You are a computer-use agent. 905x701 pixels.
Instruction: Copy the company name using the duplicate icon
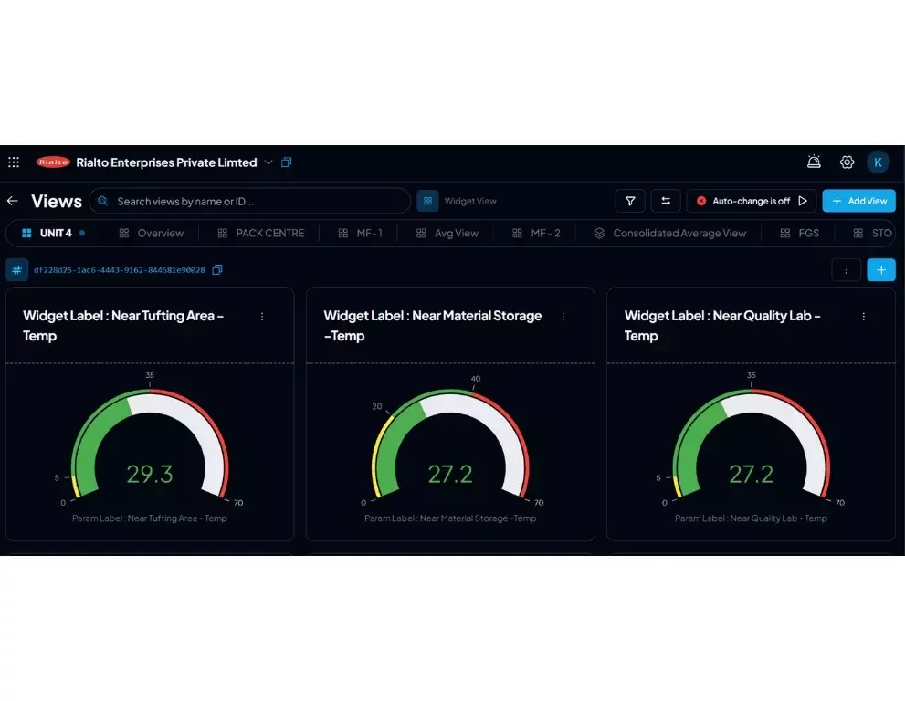click(286, 162)
